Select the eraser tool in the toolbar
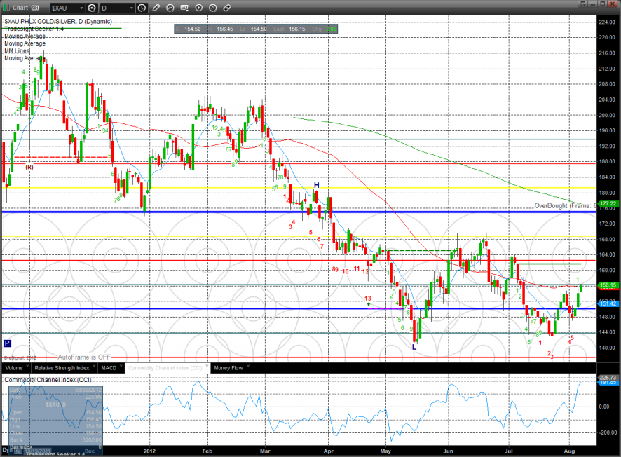 (227, 8)
